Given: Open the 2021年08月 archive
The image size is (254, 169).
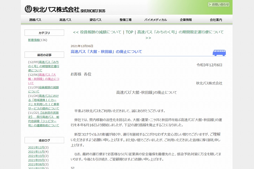Looking at the screenshot, I should coord(36,164).
